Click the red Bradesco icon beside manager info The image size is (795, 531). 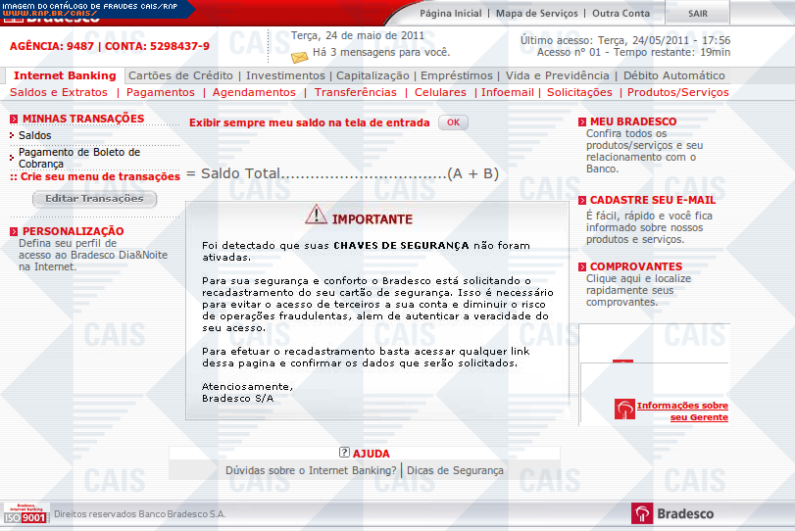tap(624, 410)
